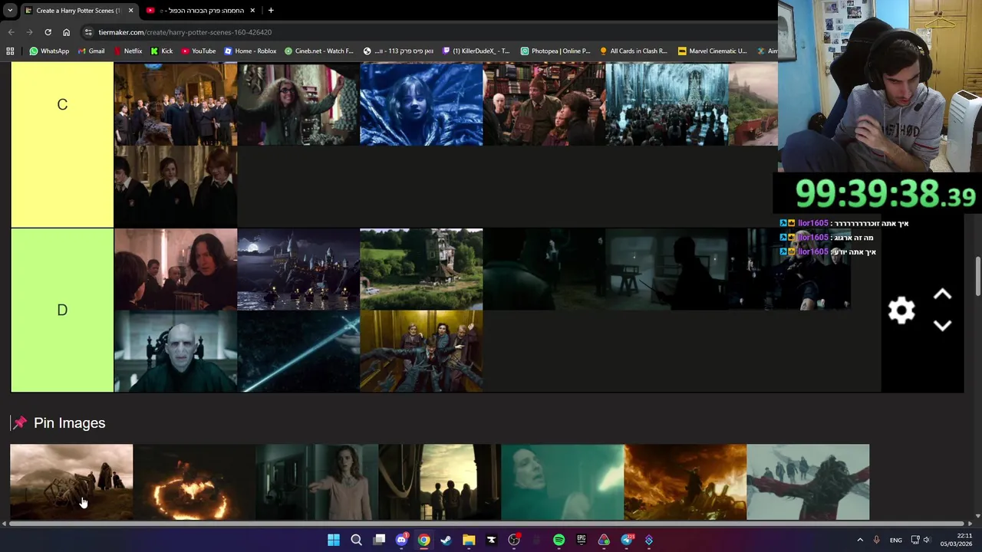Open Epic Games Launcher from the taskbar
This screenshot has height=552, width=982.
click(582, 540)
